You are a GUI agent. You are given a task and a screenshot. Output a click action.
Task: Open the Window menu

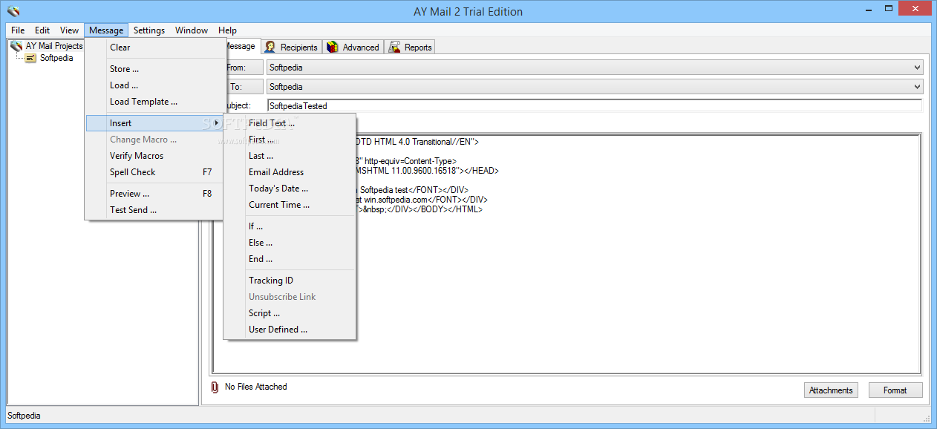click(192, 30)
